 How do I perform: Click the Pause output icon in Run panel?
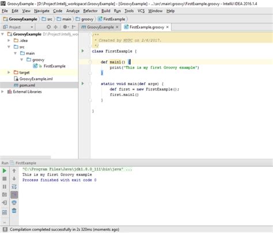coord(5,186)
